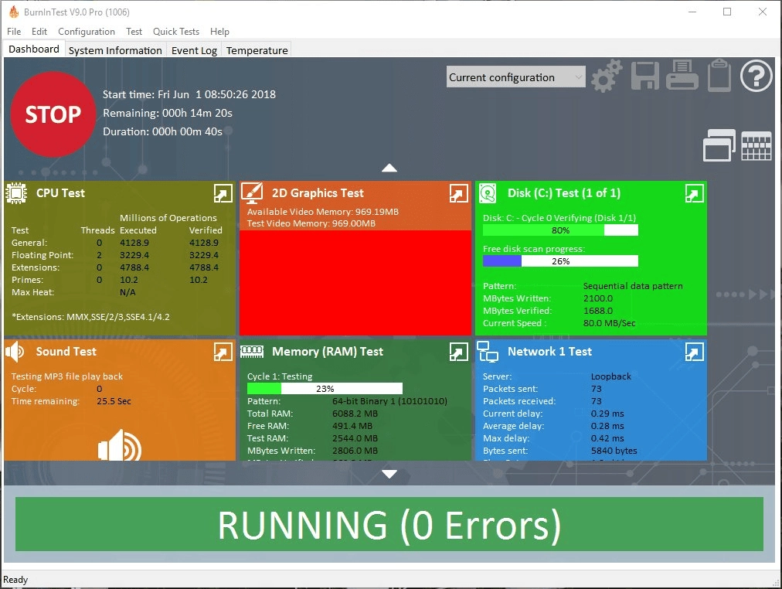
Task: Open the test configuration gear icon
Action: [x=607, y=77]
